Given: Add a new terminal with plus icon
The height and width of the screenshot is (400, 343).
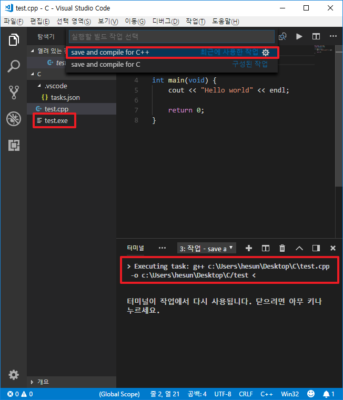Looking at the screenshot, I should coord(248,248).
